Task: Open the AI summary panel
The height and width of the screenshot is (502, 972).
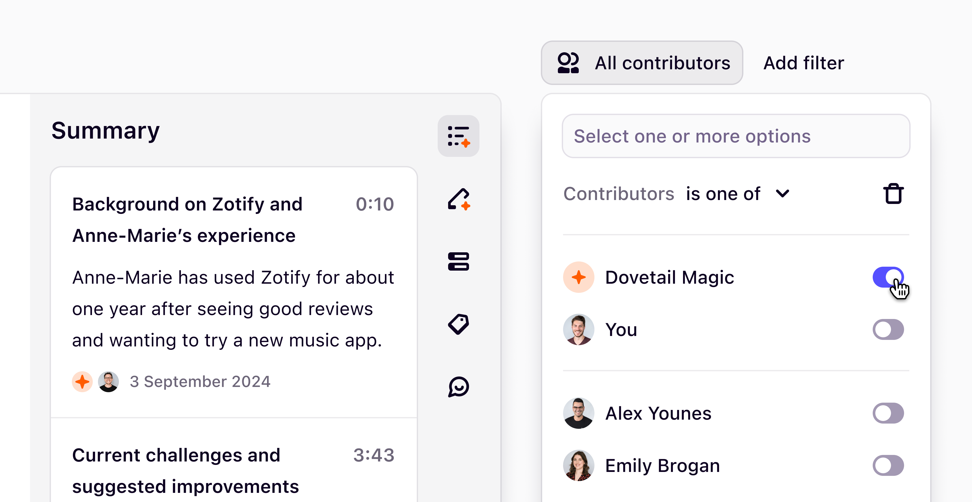Action: pos(459,136)
